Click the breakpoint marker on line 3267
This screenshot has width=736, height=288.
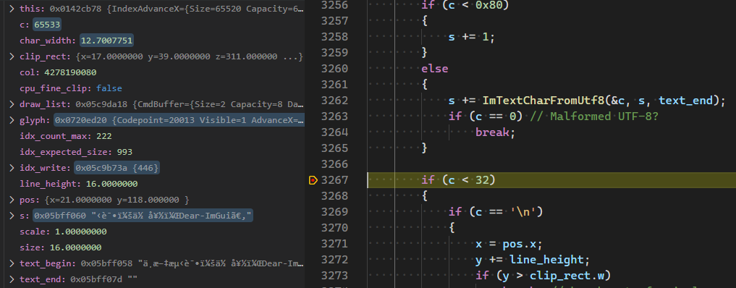(x=313, y=180)
